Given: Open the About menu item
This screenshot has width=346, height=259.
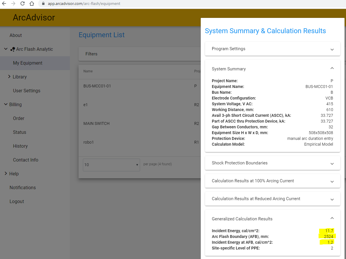Looking at the screenshot, I should 16,35.
